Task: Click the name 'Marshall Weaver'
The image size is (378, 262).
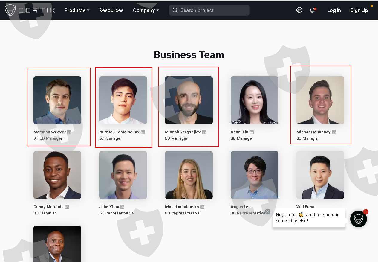Action: click(x=50, y=132)
